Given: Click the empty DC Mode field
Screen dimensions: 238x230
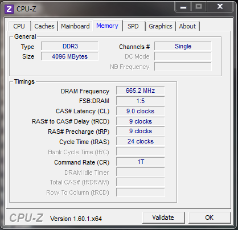Looking at the screenshot, I should point(183,56).
